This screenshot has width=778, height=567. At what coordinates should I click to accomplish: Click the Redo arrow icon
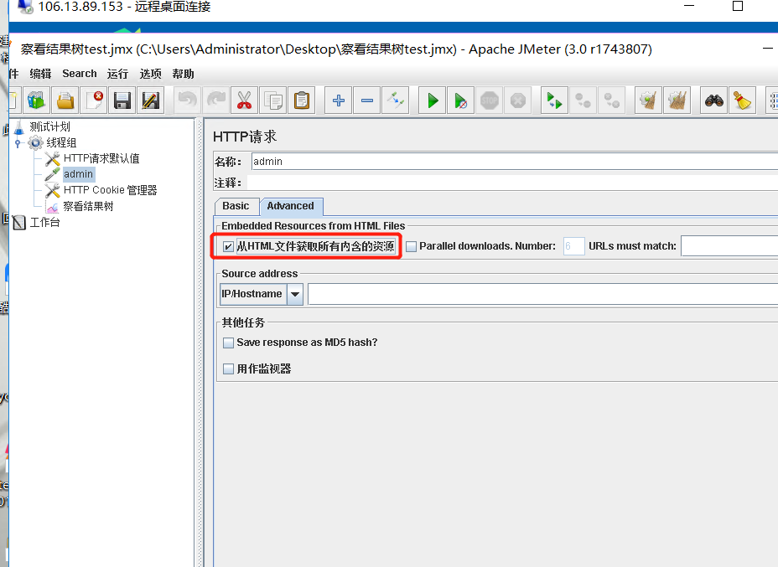(215, 101)
